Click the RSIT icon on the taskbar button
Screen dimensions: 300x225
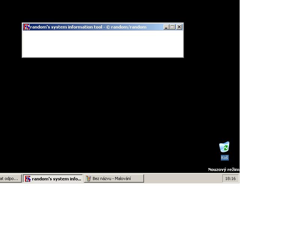pyautogui.click(x=28, y=179)
